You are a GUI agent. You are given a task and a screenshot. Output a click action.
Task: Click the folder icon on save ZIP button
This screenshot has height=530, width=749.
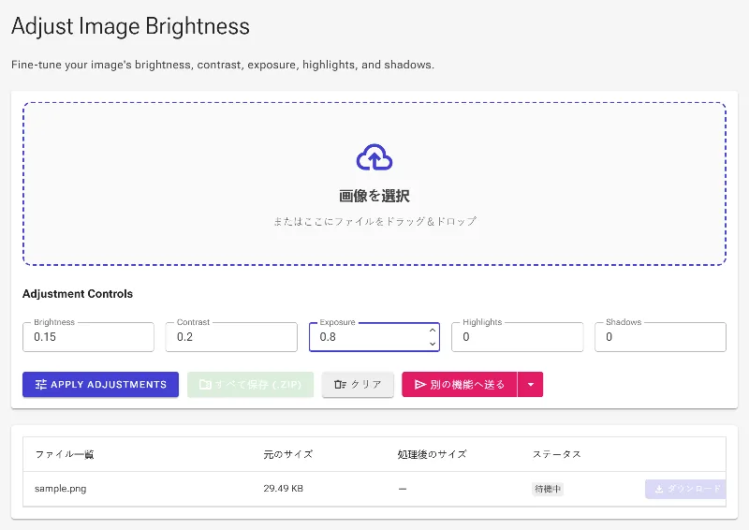(205, 385)
